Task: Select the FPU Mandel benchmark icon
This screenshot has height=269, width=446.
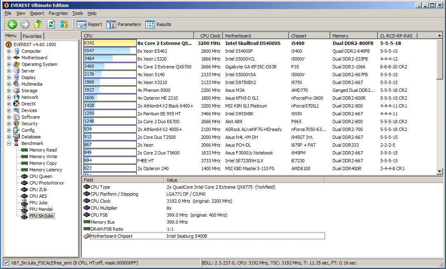Action: (x=24, y=209)
